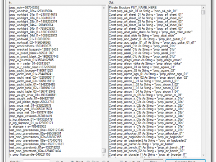Click the Generate Struct button
Viewport: 216px width, 162px height.
[x=185, y=161]
